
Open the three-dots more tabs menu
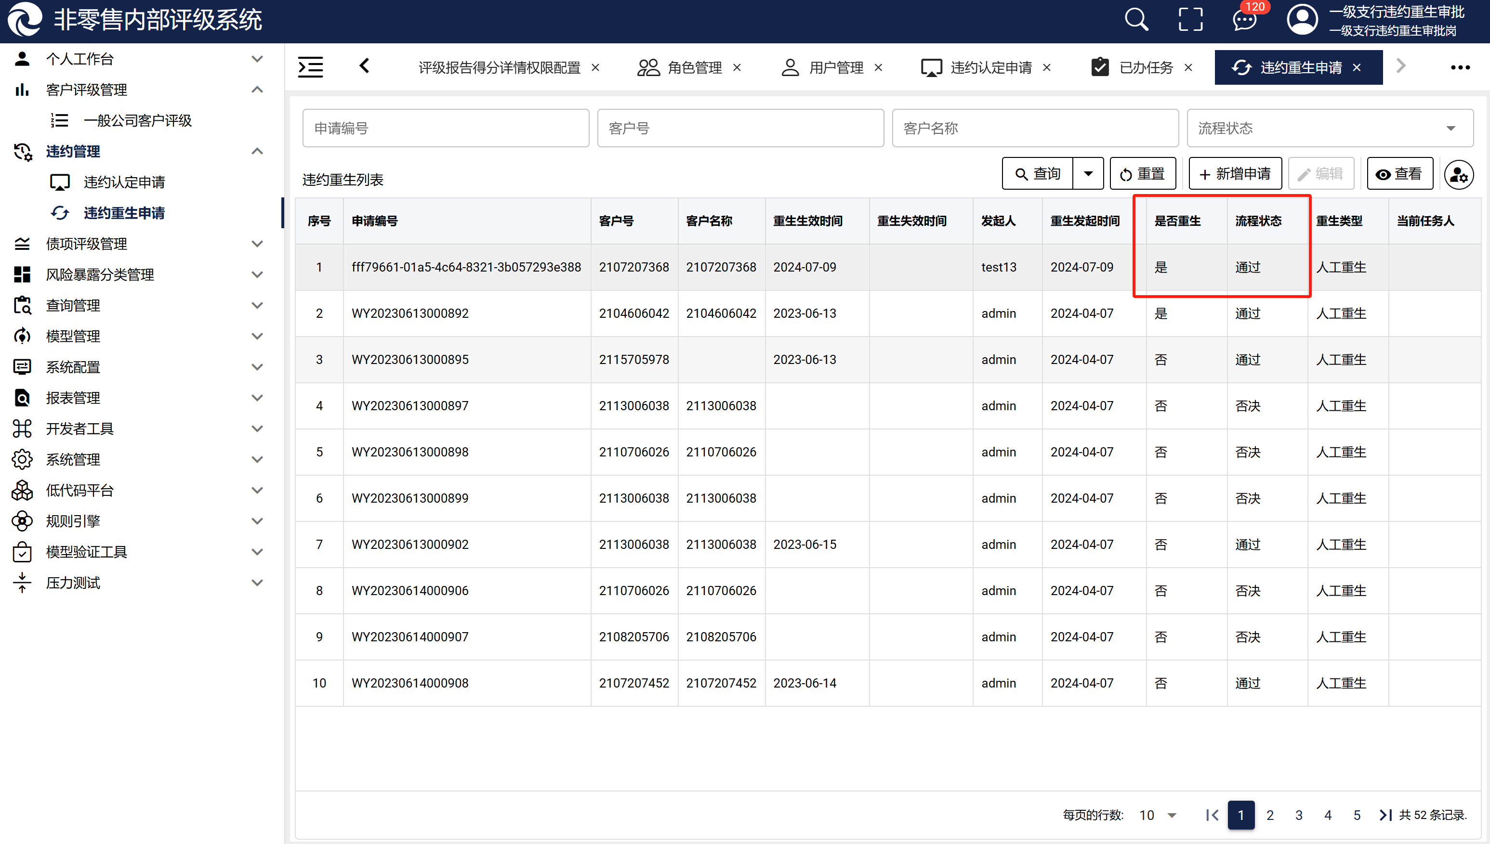(x=1460, y=68)
